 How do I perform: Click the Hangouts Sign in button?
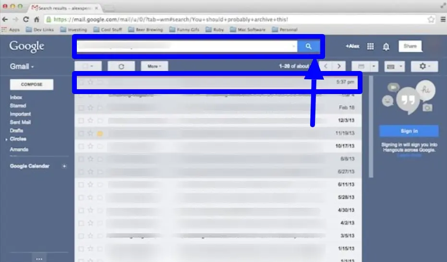[409, 131]
